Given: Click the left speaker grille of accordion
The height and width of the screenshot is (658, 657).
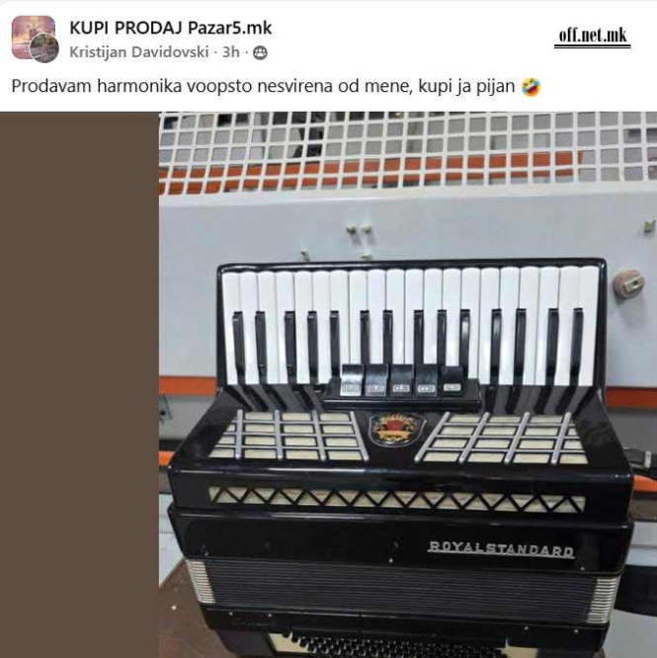Looking at the screenshot, I should (x=287, y=436).
